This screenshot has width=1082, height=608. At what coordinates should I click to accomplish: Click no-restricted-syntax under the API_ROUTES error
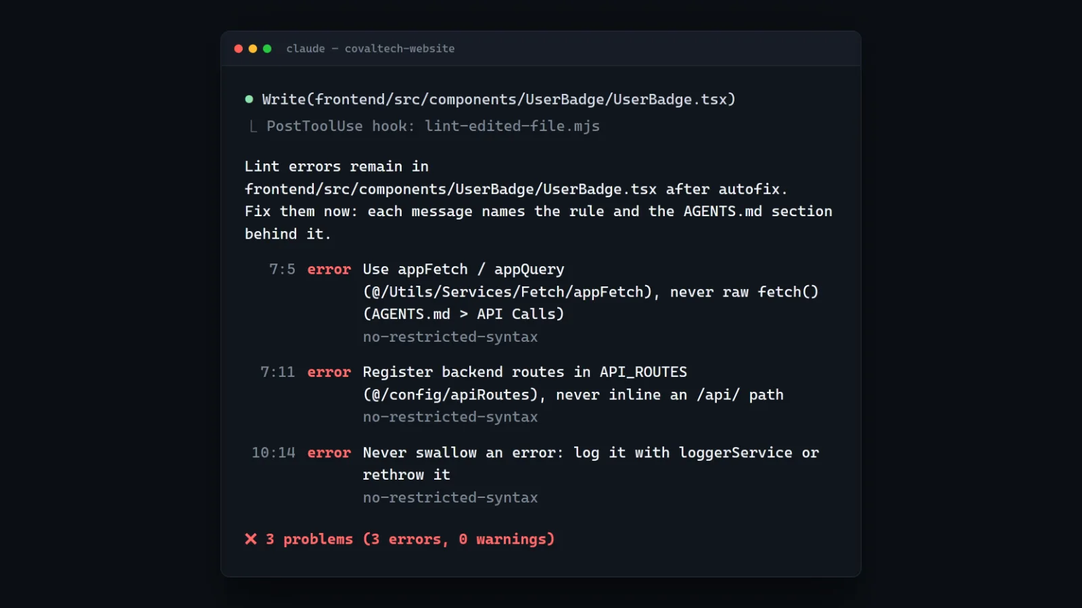pos(450,417)
